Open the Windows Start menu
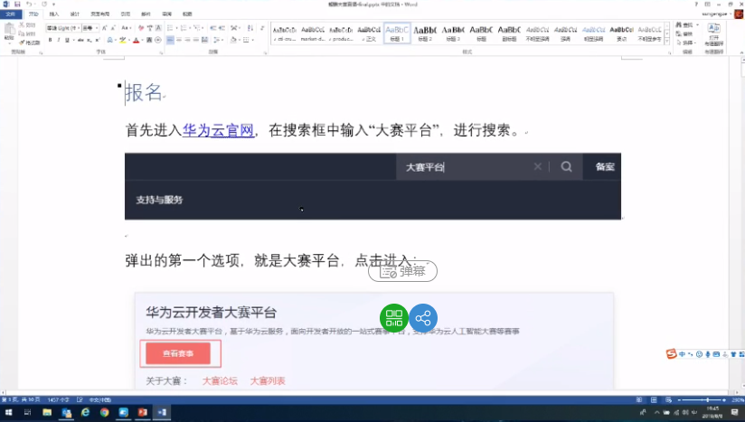Image resolution: width=745 pixels, height=422 pixels. pyautogui.click(x=8, y=412)
